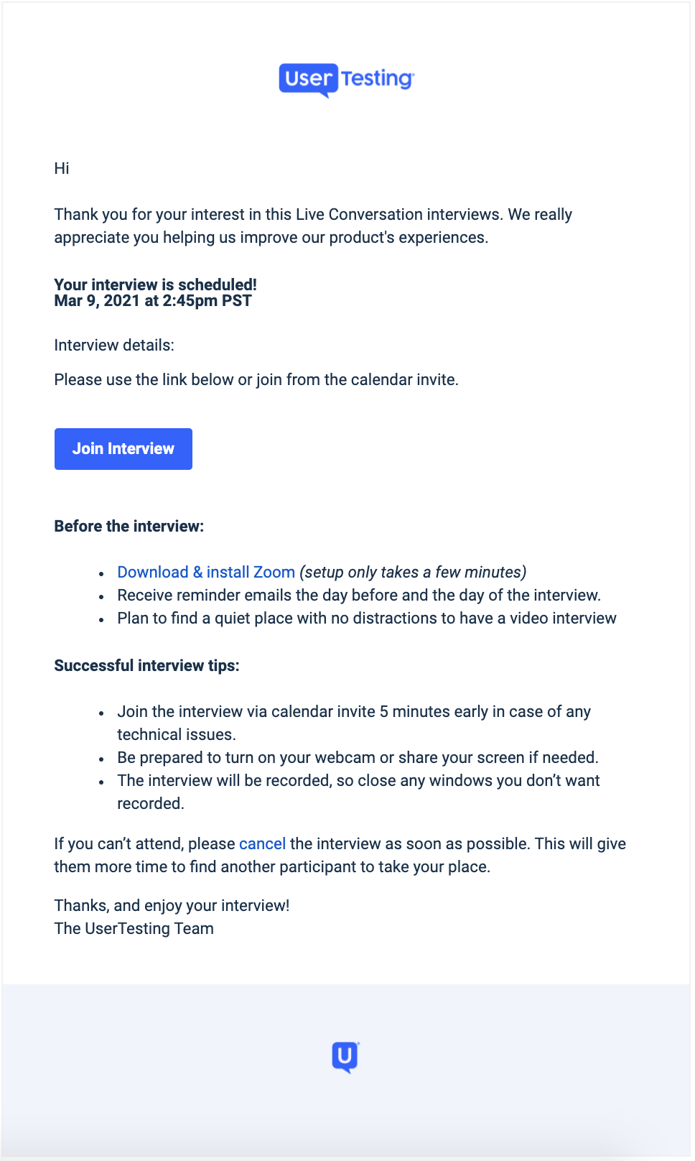Click the UserTesting logo at top
Viewport: 695px width, 1161px height.
click(x=347, y=79)
